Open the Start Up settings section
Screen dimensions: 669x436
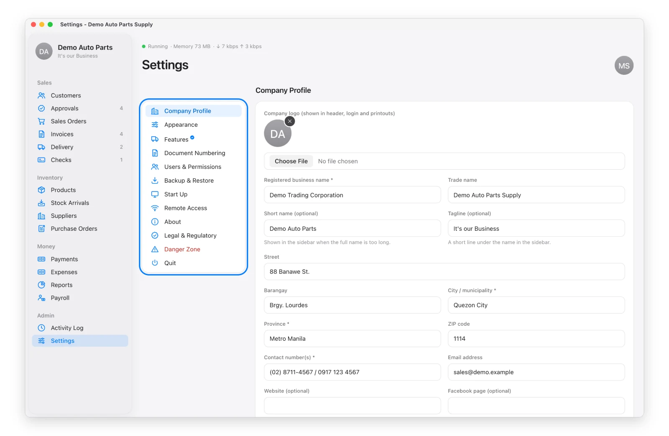click(x=194, y=194)
